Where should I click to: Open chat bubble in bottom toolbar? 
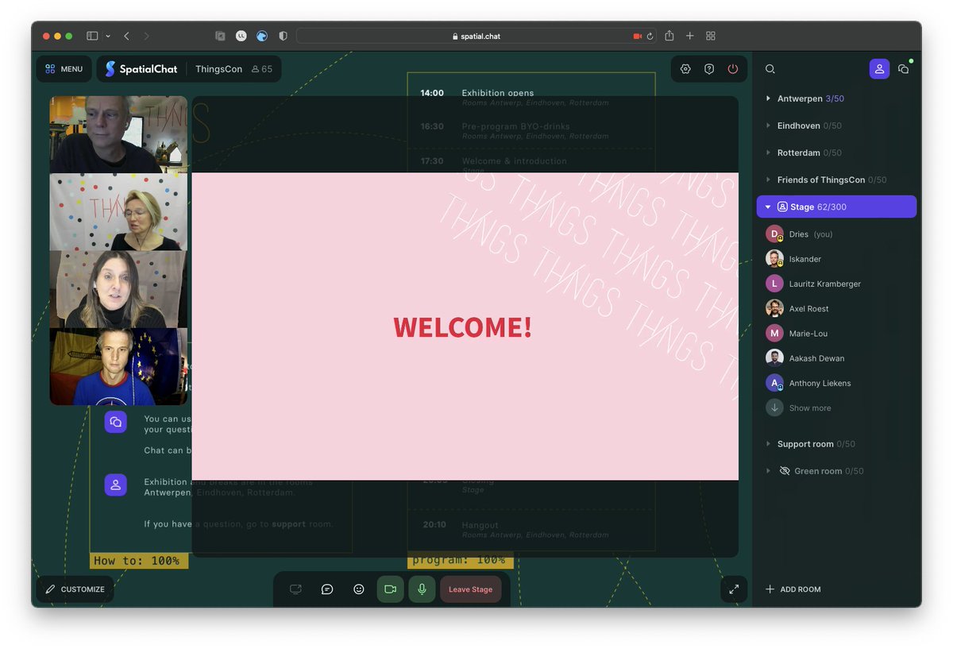click(327, 589)
